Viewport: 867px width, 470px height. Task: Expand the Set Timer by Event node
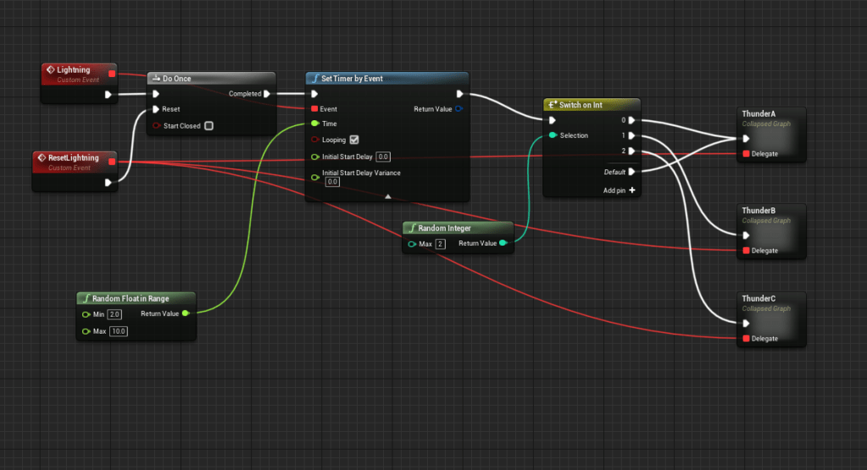387,196
